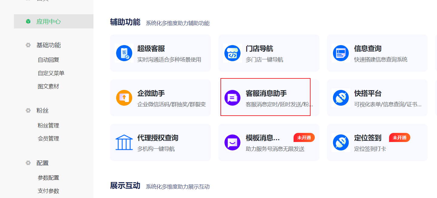Open 自定义菜单 in the sidebar

(51, 73)
